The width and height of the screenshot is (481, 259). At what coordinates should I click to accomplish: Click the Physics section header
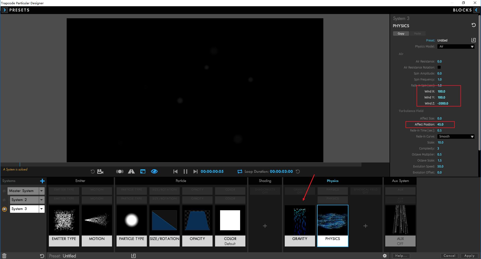(x=333, y=181)
